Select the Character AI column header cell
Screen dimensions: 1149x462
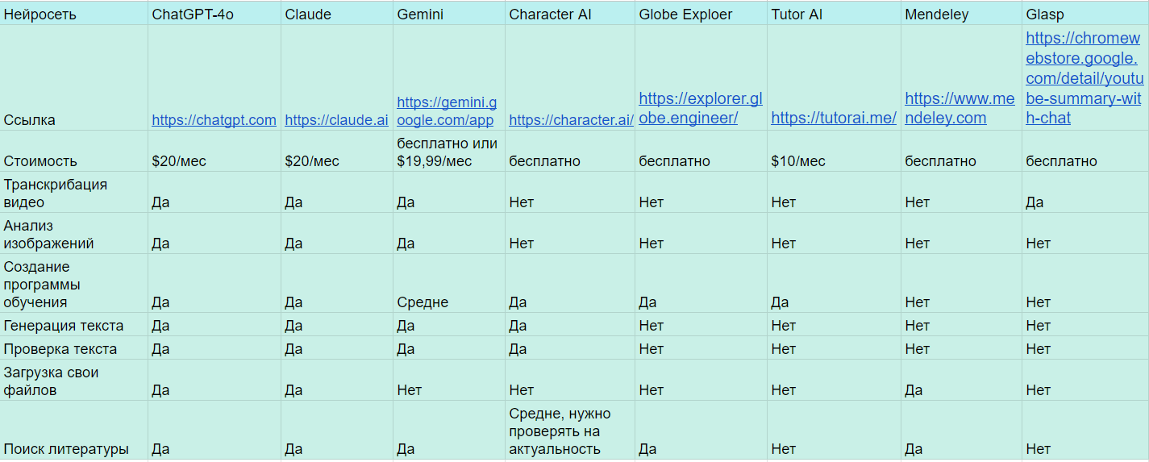click(570, 14)
